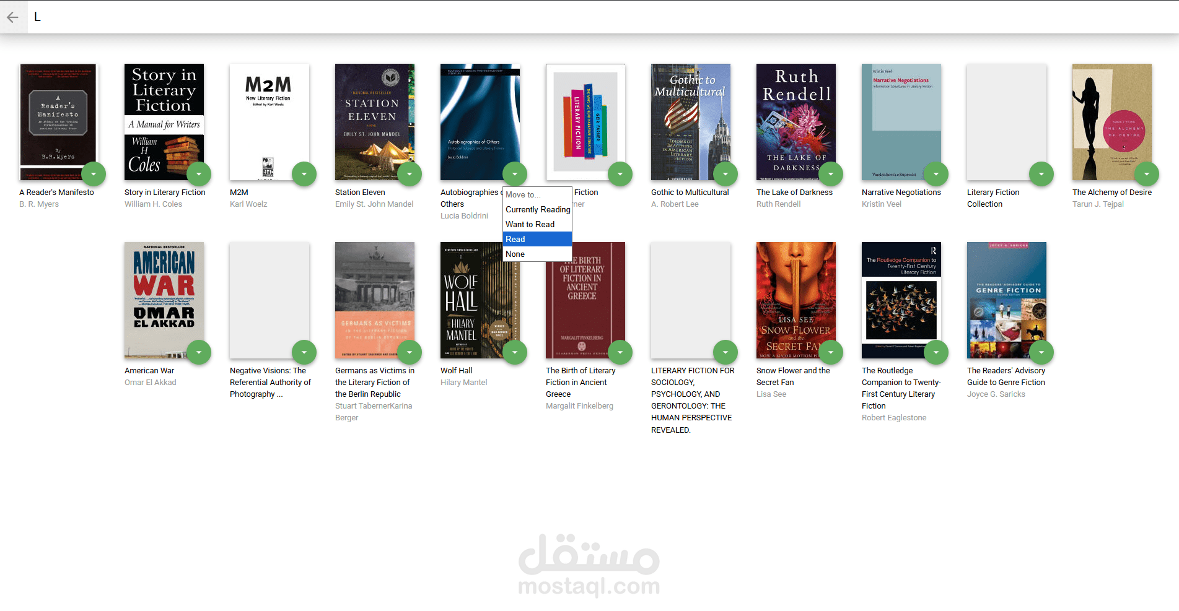Select the American War book cover
This screenshot has width=1179, height=611.
(x=164, y=300)
